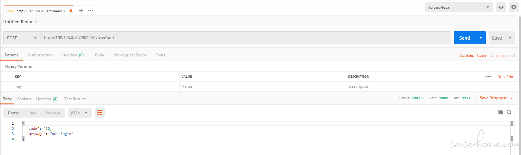Screen dimensions: 521x155
Task: Click the request URL input field
Action: pos(245,38)
